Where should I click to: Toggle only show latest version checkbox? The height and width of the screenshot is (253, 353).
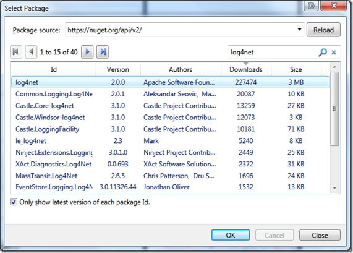click(x=14, y=202)
